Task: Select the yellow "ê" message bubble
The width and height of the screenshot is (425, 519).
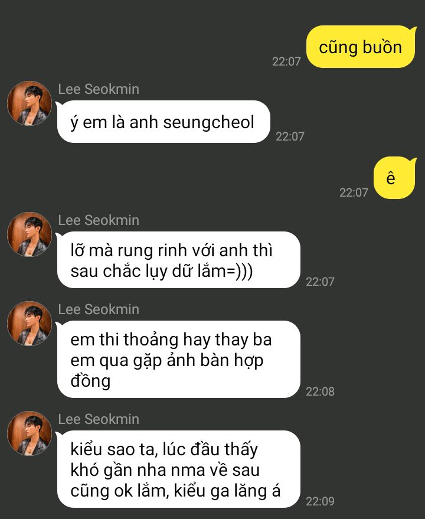Action: tap(394, 178)
